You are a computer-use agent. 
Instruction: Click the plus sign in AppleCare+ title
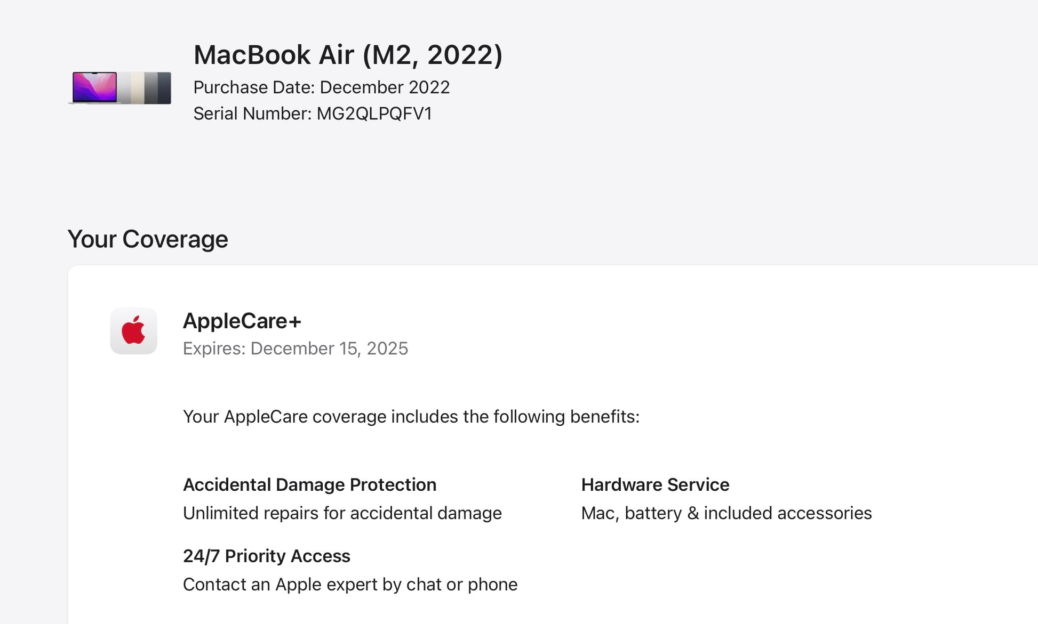295,322
